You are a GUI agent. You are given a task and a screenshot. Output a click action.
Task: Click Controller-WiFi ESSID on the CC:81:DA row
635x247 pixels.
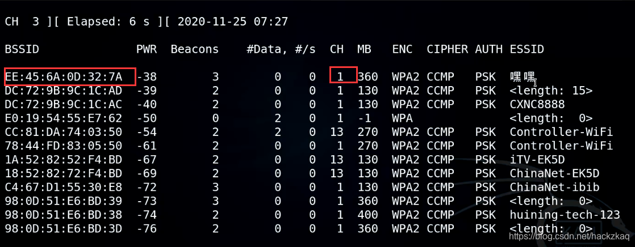point(561,132)
